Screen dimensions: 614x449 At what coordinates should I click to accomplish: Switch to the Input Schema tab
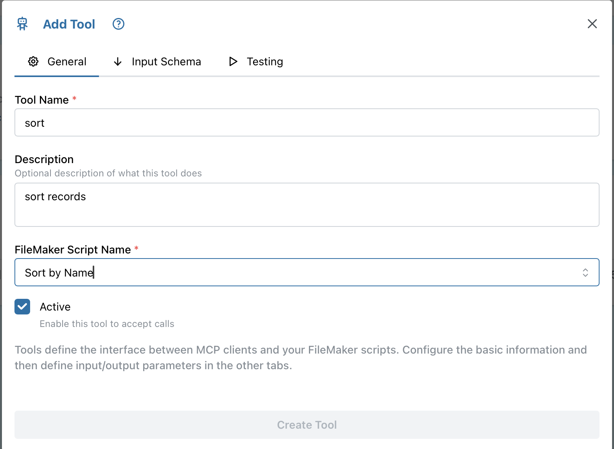click(x=166, y=62)
